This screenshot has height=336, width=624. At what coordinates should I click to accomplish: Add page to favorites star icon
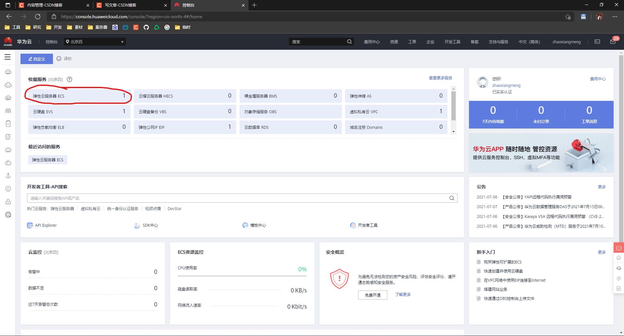[x=568, y=17]
